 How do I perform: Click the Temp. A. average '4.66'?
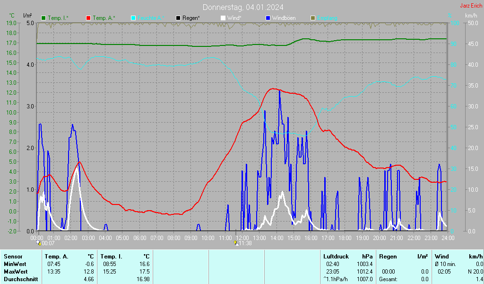[x=89, y=279]
